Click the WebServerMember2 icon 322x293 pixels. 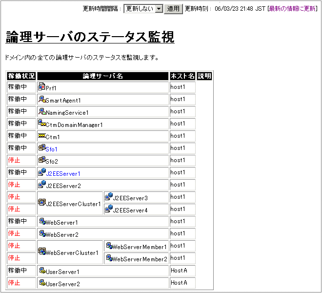[109, 258]
